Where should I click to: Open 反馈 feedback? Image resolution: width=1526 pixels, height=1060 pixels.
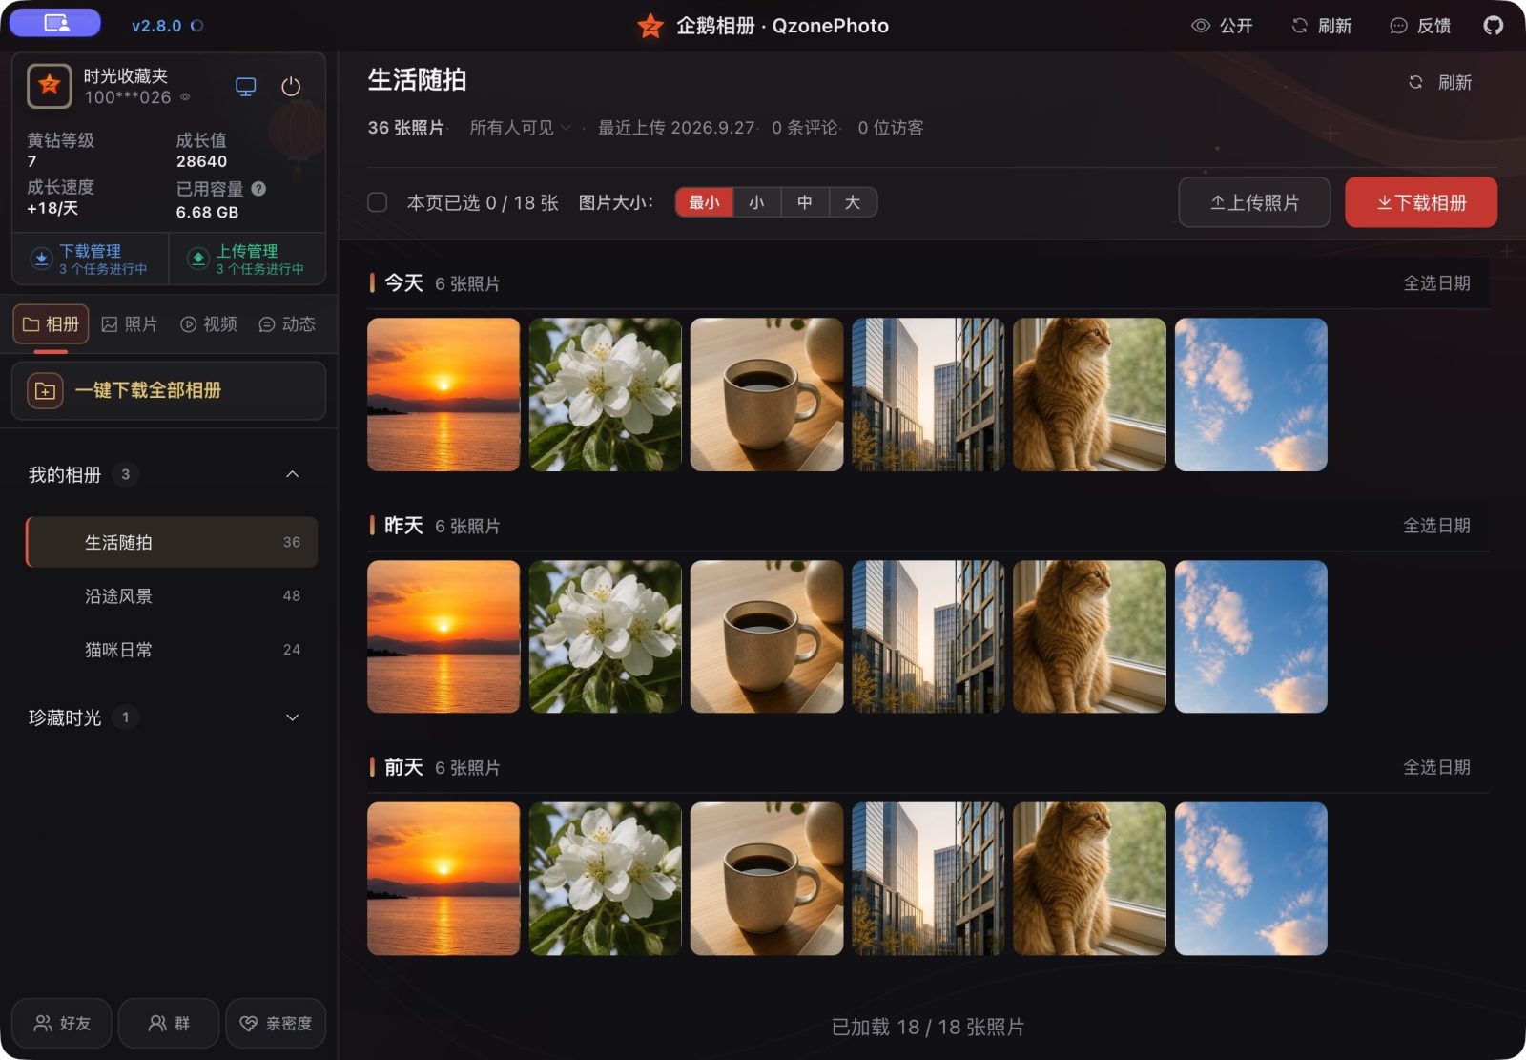1420,26
